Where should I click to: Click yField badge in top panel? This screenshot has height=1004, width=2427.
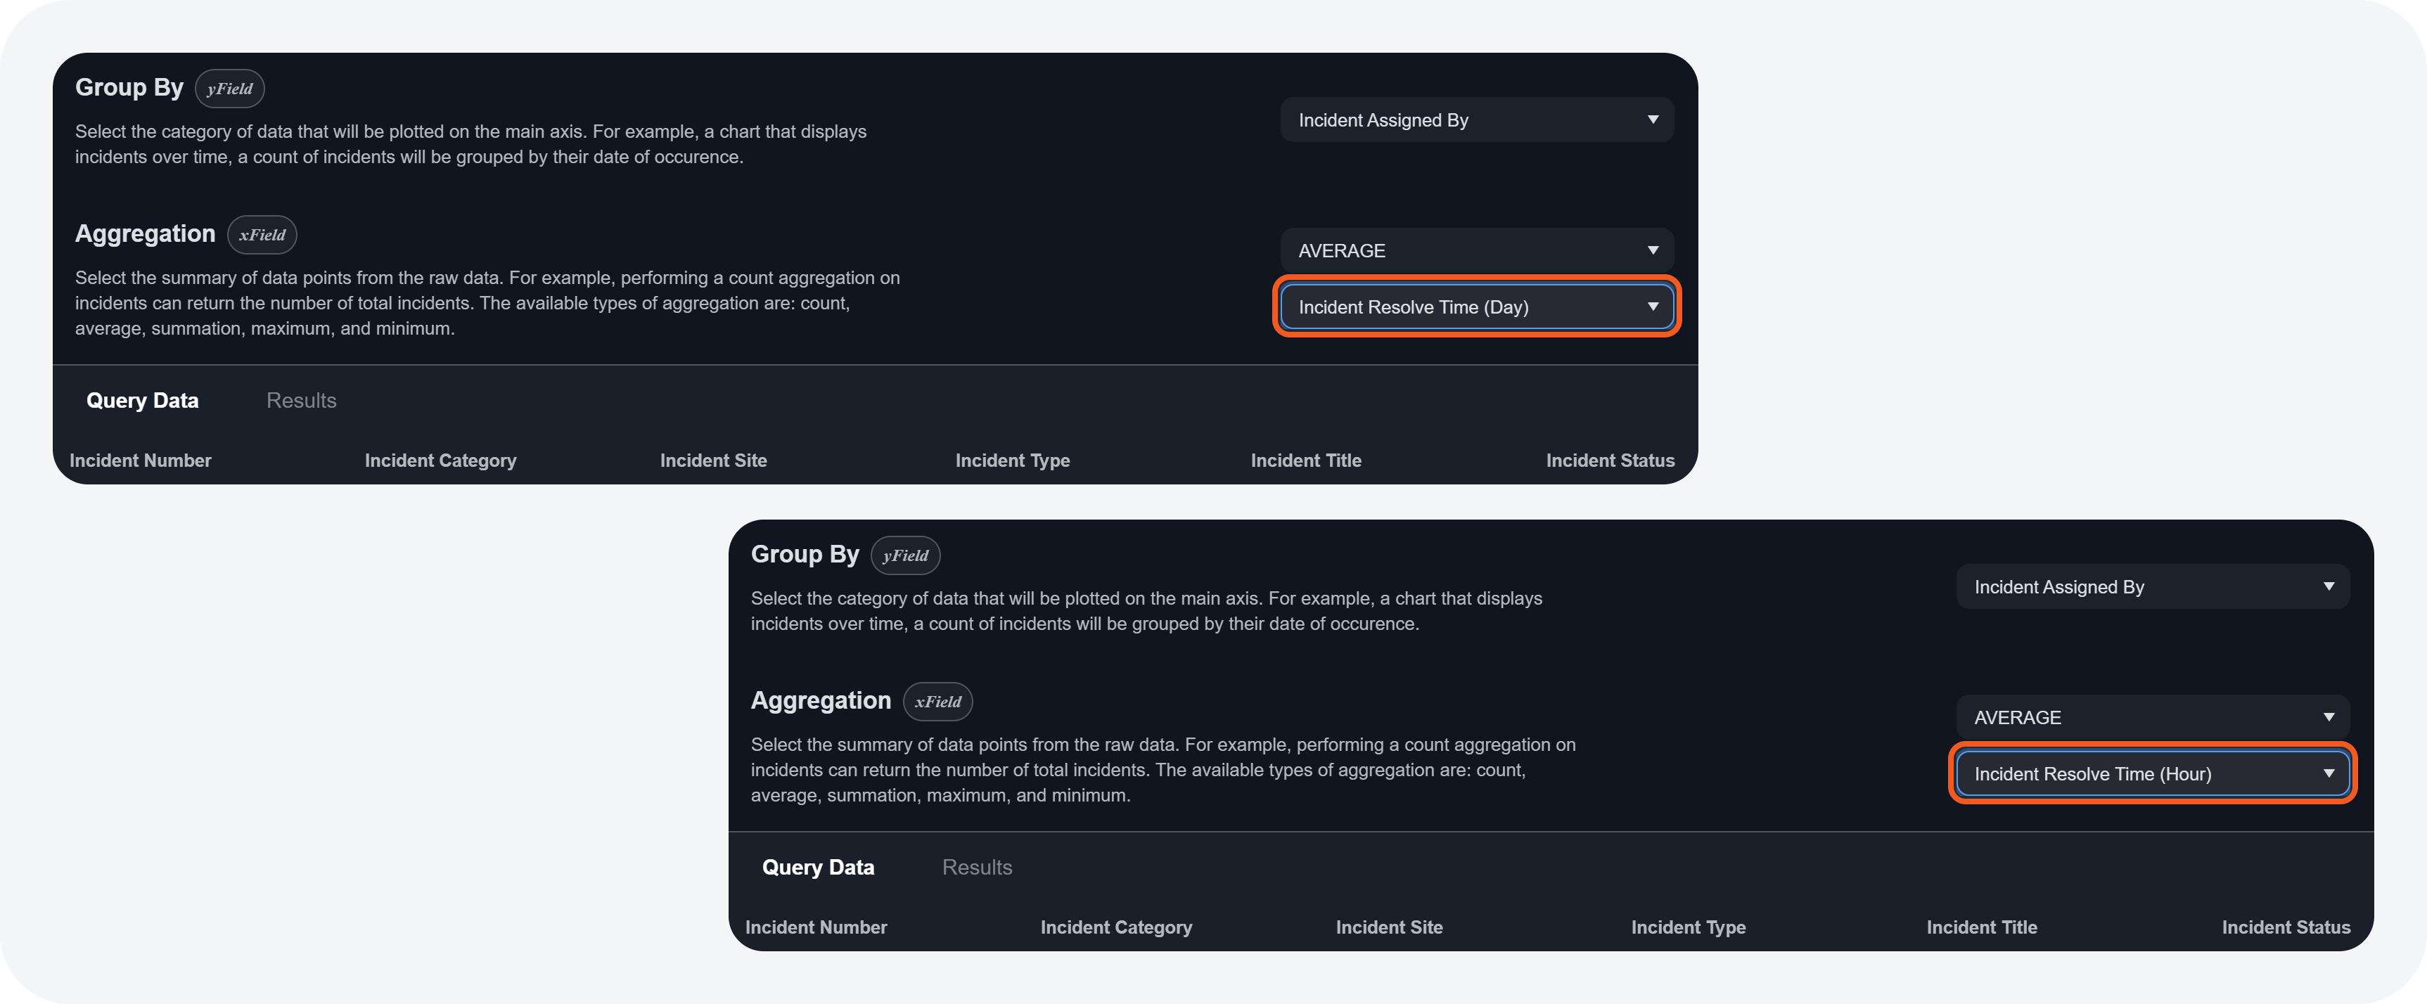(x=229, y=89)
